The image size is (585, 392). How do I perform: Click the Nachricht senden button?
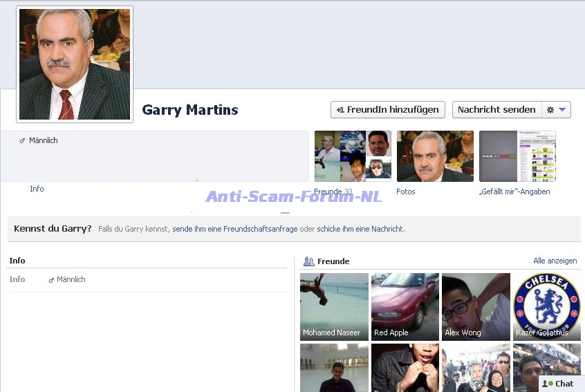click(496, 110)
